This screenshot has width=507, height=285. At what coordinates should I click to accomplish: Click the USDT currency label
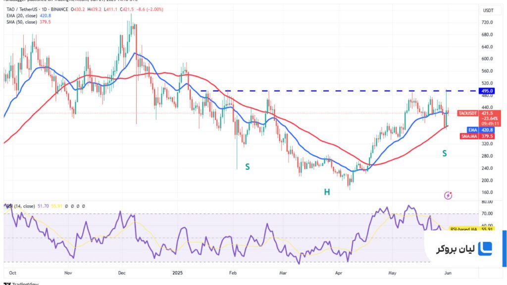(x=488, y=10)
